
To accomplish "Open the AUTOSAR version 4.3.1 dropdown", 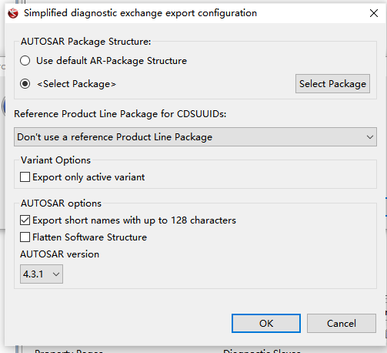I will pyautogui.click(x=42, y=274).
